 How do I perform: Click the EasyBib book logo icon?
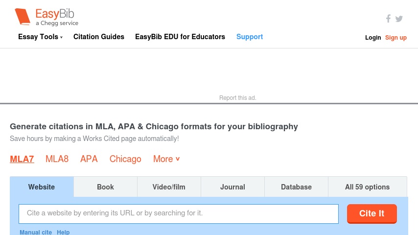click(23, 17)
